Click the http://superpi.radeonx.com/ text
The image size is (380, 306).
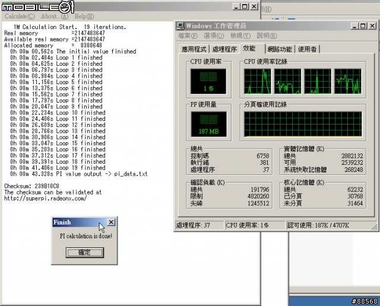point(45,199)
